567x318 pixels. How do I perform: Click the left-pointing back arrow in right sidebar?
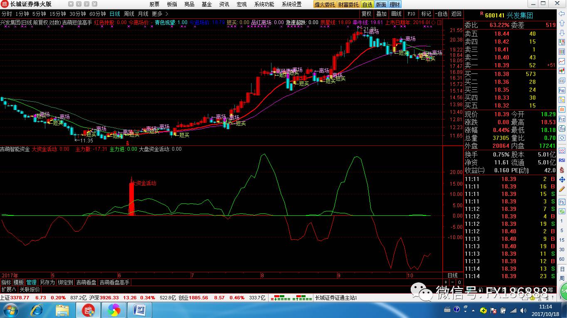562,14
